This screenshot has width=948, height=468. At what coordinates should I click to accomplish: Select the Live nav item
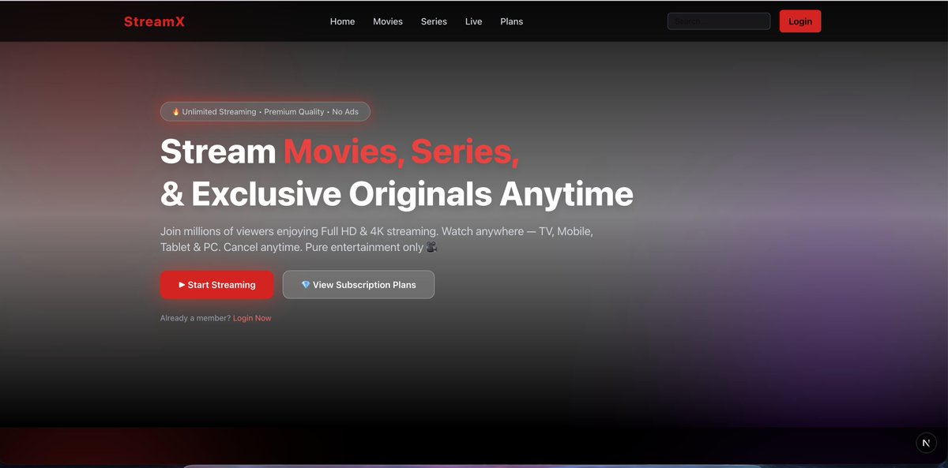[473, 21]
